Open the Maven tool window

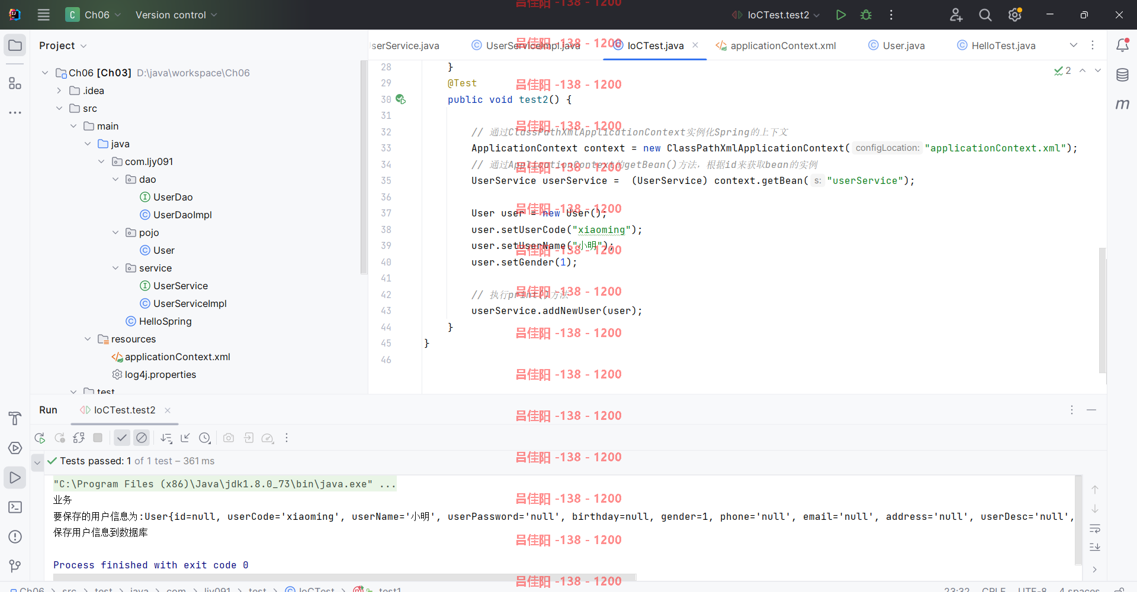pyautogui.click(x=1122, y=105)
